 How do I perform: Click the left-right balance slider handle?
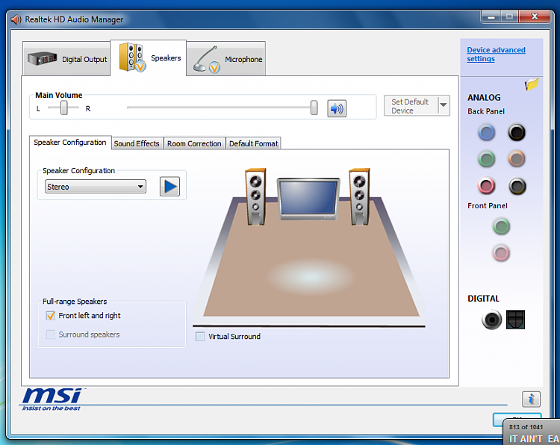point(64,108)
